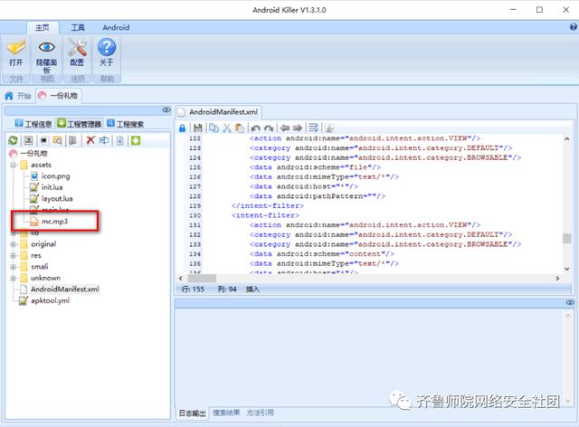Click the 隐藏面板 eye icon in ribbon
Screen dimensions: 579x427
pyautogui.click(x=46, y=47)
